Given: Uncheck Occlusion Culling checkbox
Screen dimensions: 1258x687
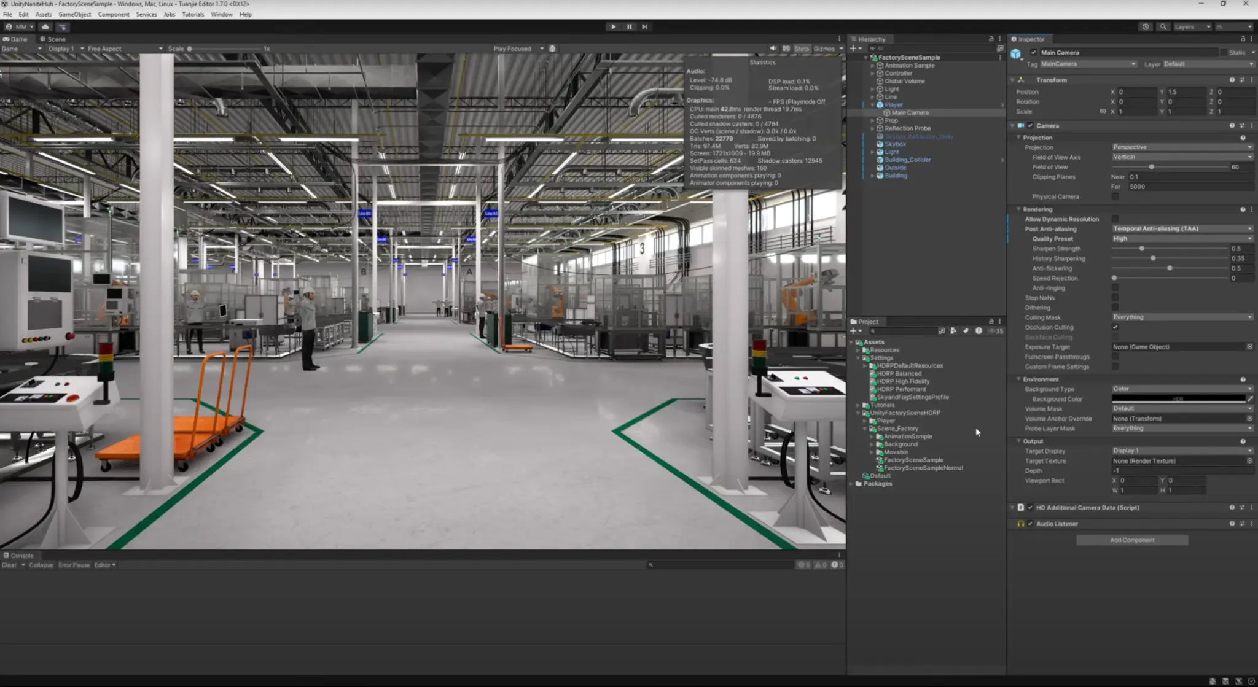Looking at the screenshot, I should (x=1115, y=327).
